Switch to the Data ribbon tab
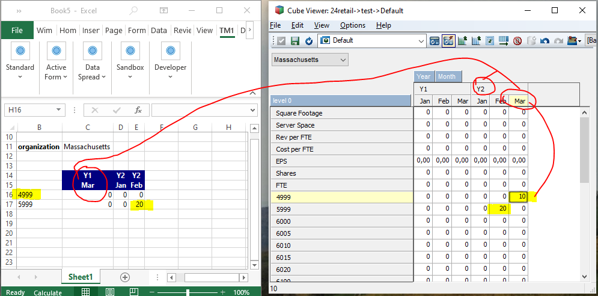 159,31
